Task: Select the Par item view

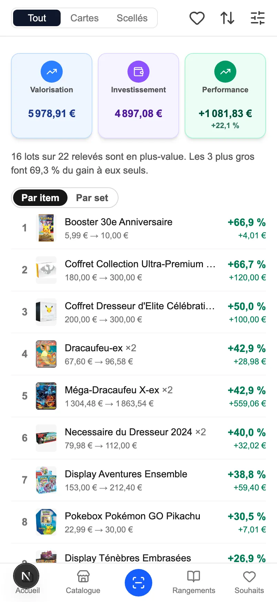Action: point(40,198)
